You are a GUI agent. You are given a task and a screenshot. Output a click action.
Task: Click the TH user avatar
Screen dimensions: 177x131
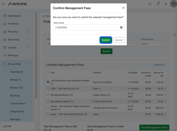pos(174,4)
